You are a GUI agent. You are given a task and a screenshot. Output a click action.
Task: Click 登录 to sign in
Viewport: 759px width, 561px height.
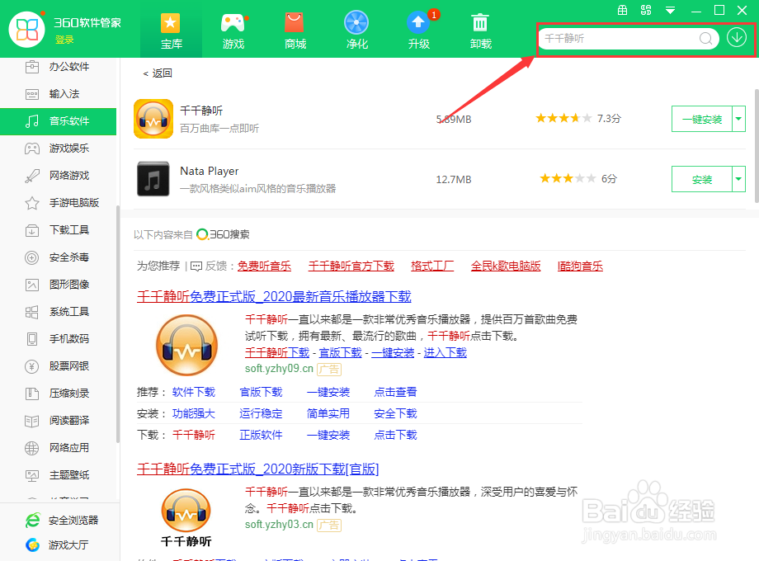tap(64, 40)
